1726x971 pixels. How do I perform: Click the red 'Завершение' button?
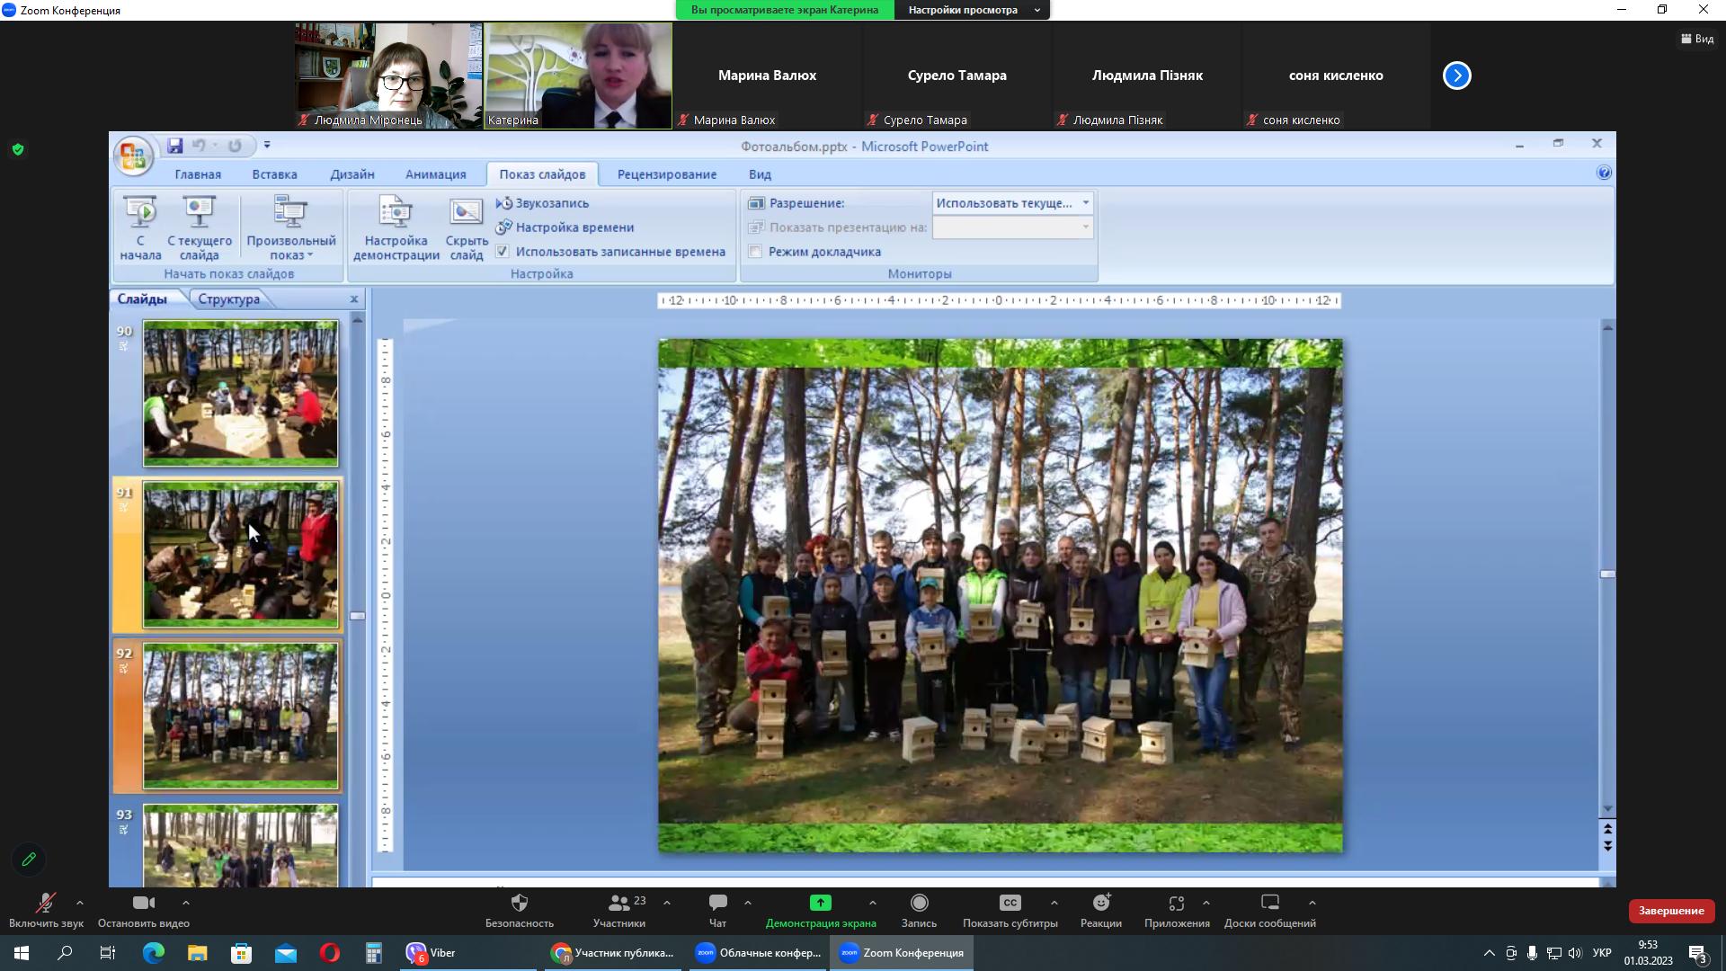(1670, 911)
